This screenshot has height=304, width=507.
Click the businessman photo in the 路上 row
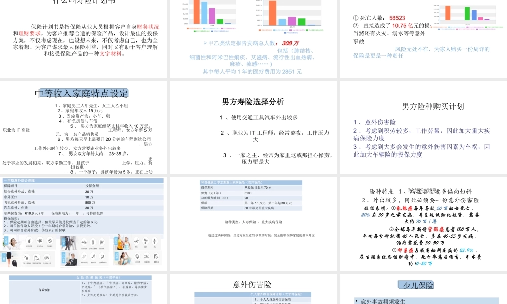click(68, 243)
